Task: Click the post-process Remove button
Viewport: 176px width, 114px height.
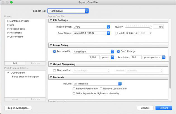Action: tap(35, 100)
